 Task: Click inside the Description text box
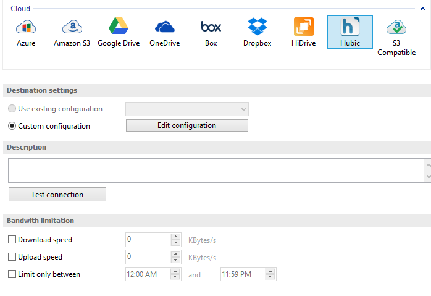pyautogui.click(x=217, y=171)
